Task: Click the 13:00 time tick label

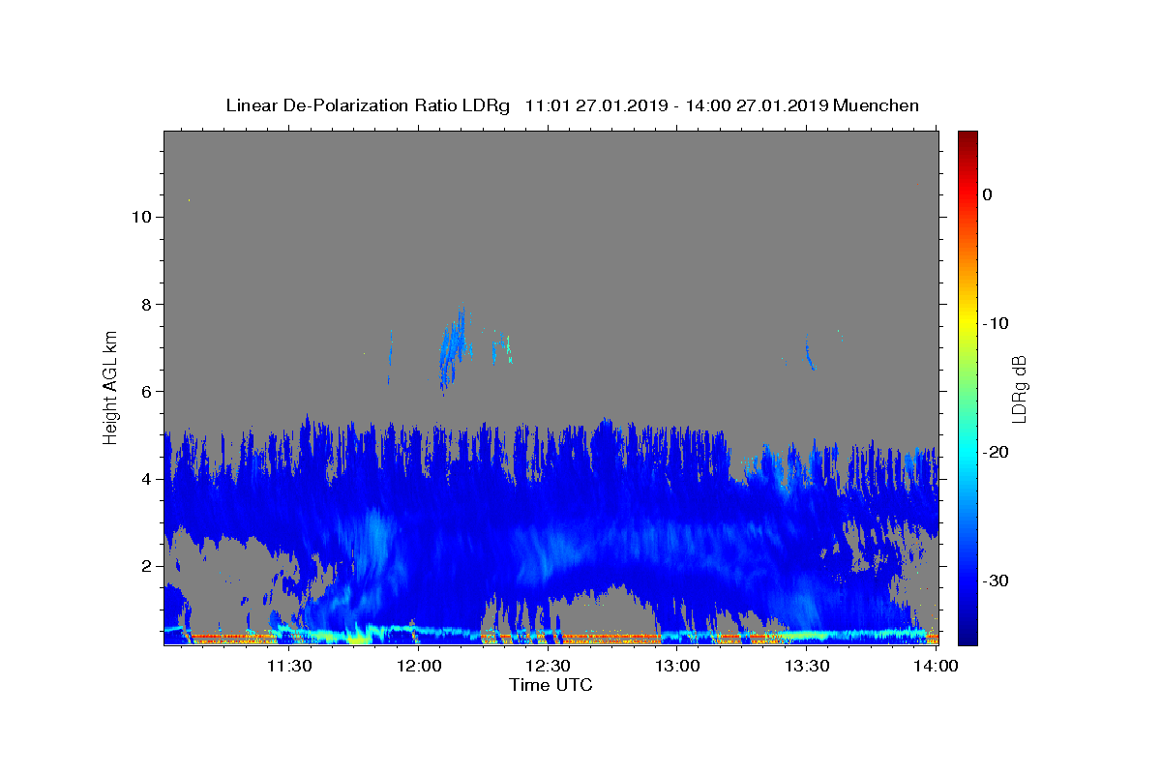Action: click(x=677, y=666)
